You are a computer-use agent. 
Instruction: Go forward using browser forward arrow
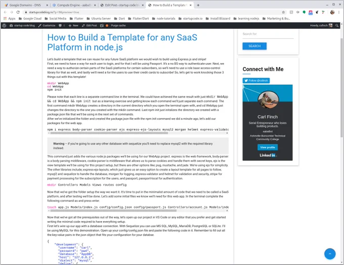click(x=12, y=12)
